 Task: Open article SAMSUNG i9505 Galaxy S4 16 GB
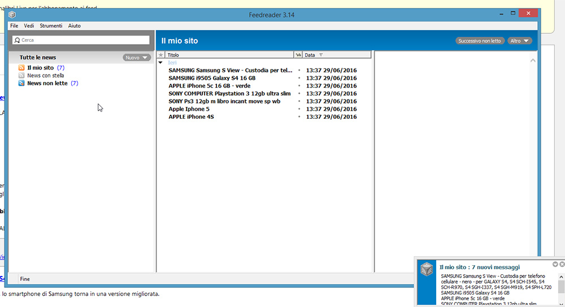click(212, 78)
